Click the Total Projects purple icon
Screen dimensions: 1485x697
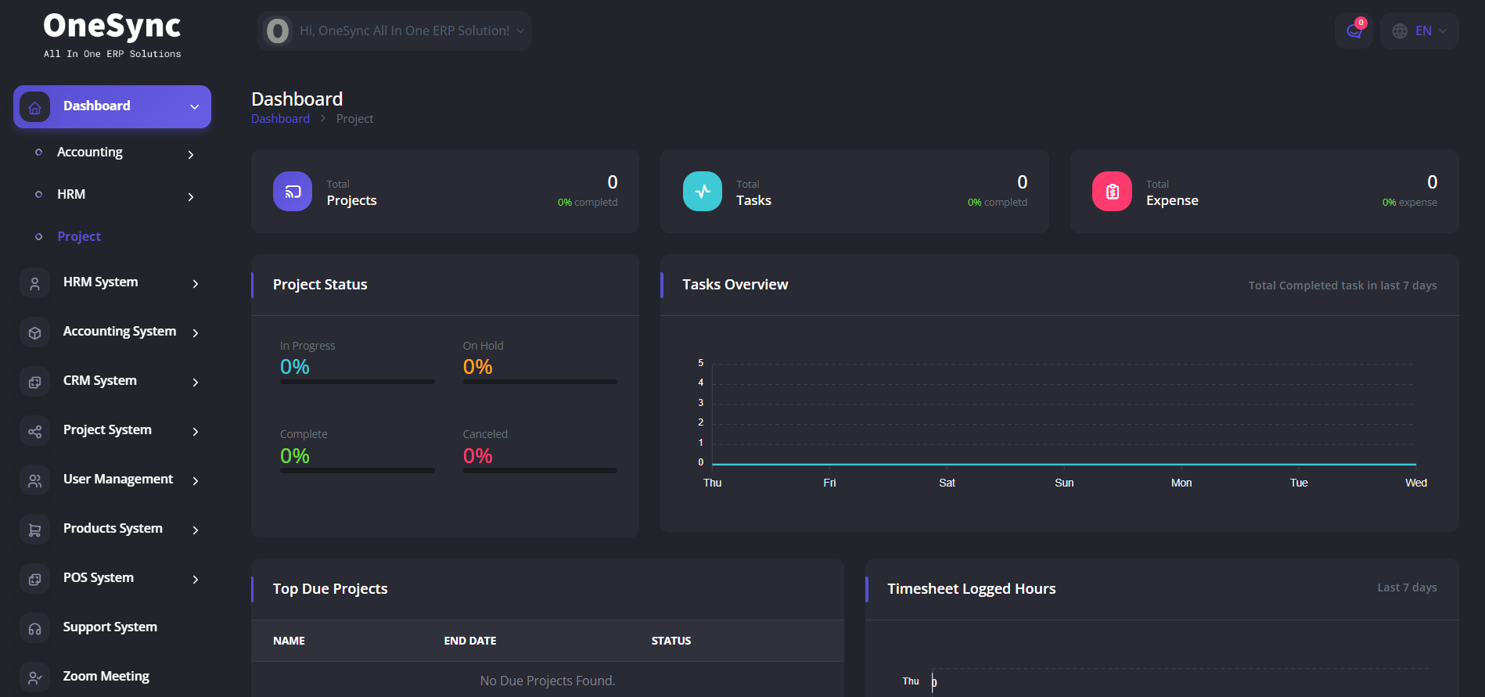pyautogui.click(x=293, y=192)
